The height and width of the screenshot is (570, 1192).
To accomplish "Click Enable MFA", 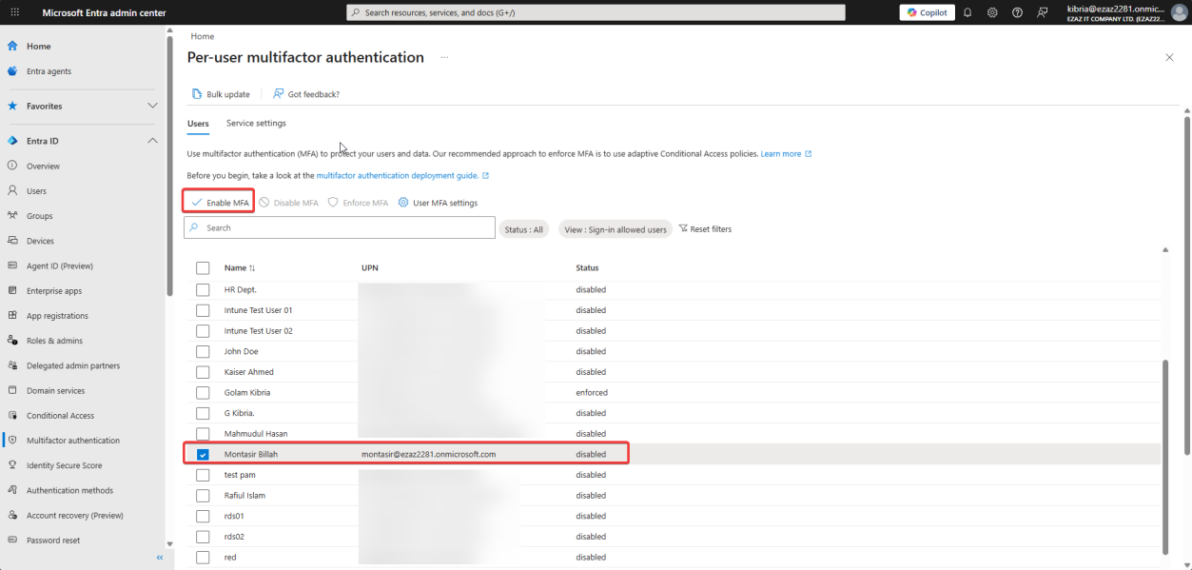I will click(219, 203).
